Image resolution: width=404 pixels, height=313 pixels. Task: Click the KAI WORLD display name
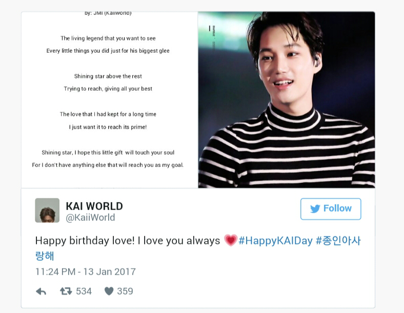click(x=94, y=206)
